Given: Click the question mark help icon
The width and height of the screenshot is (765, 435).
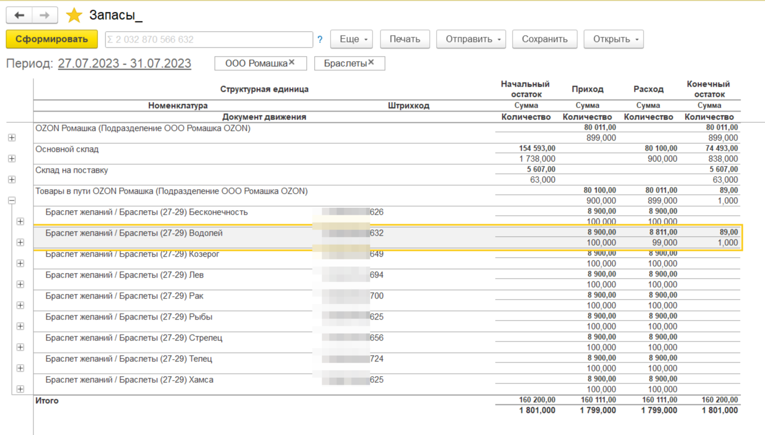Looking at the screenshot, I should tap(320, 40).
